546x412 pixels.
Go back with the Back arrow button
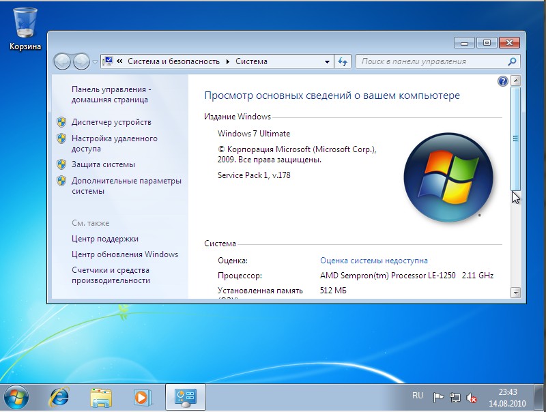(x=63, y=61)
